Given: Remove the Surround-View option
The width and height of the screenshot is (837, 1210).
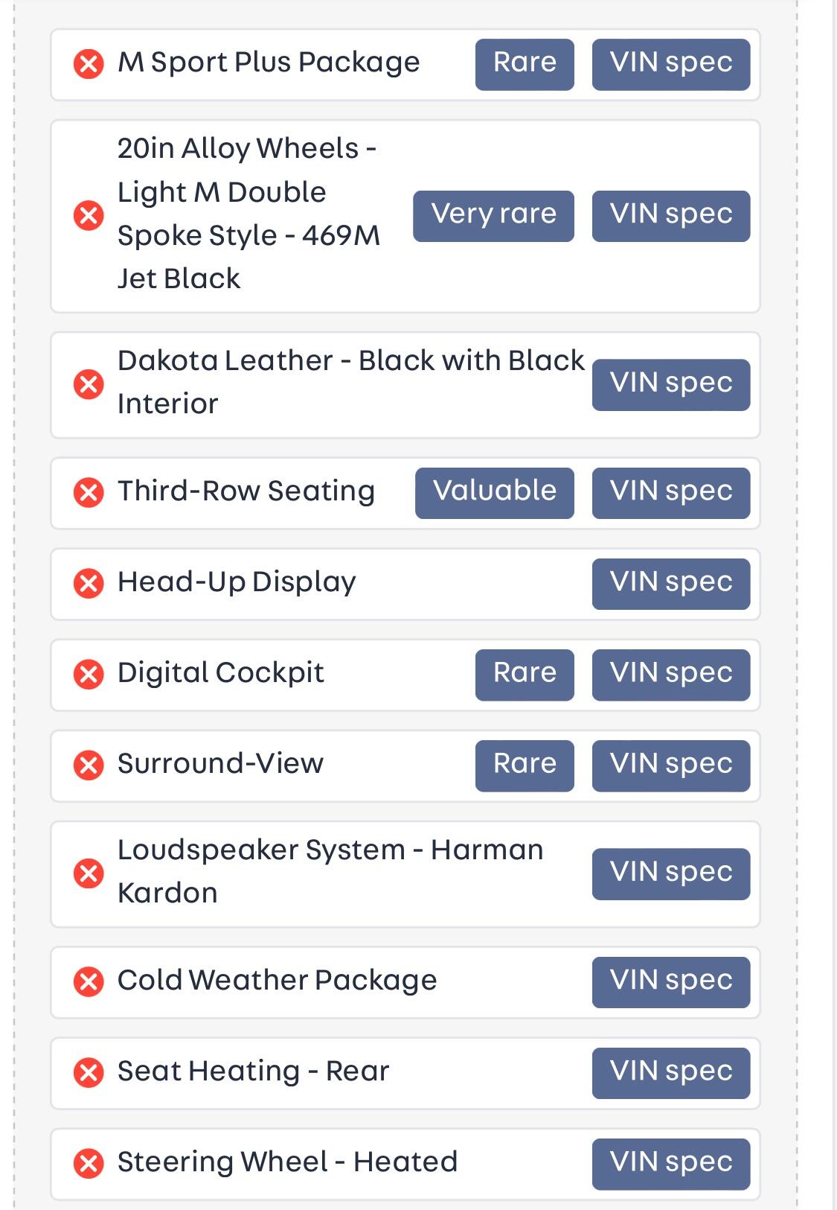Looking at the screenshot, I should [89, 765].
